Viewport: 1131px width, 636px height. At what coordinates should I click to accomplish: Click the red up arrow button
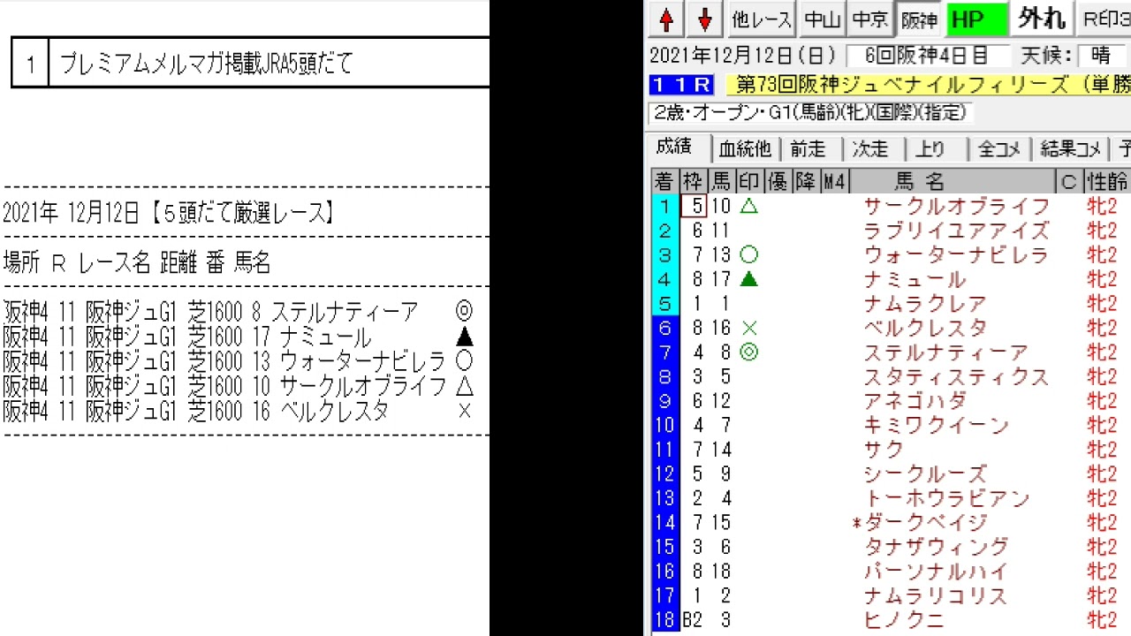point(667,19)
